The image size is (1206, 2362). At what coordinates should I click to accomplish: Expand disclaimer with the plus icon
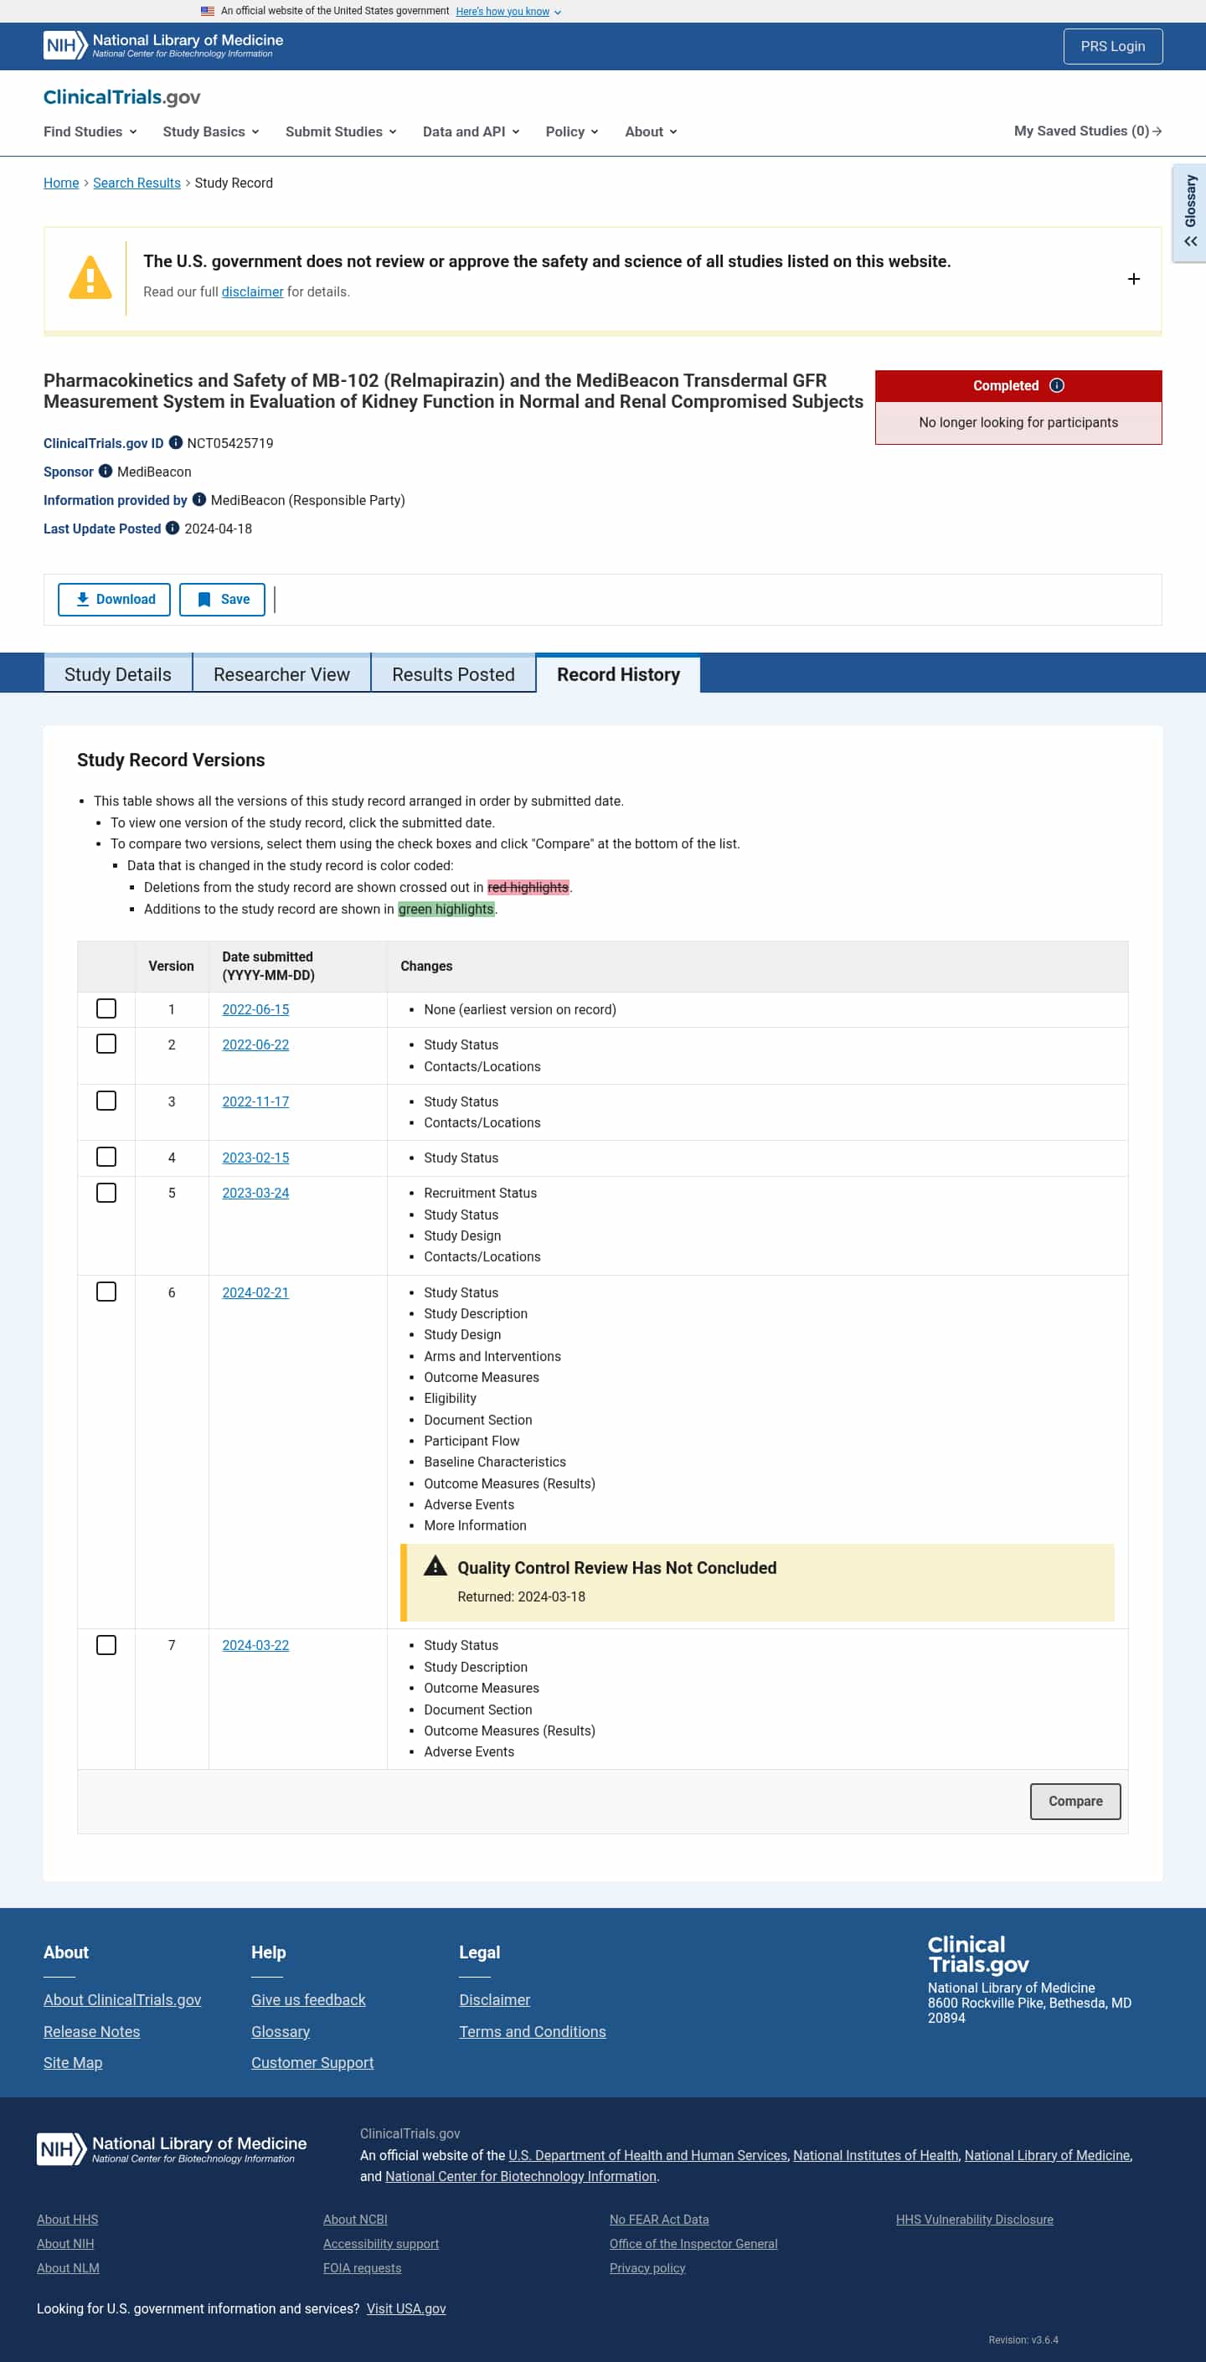1133,279
